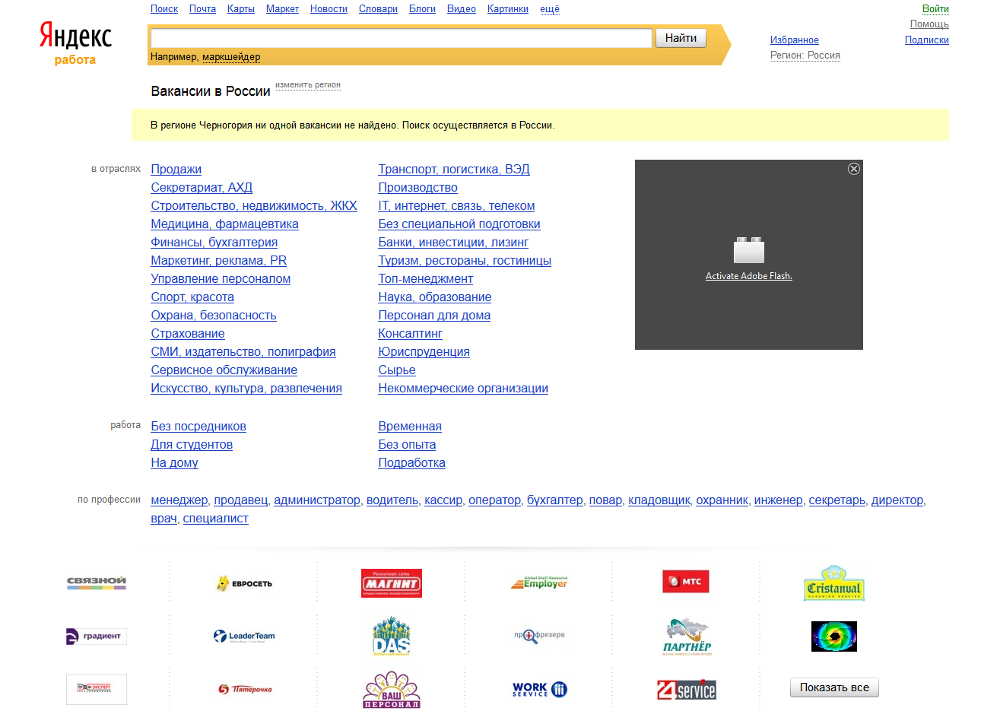Click the изменить регион link
This screenshot has height=711, width=981.
pos(308,85)
